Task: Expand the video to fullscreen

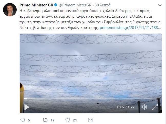Action: tap(155, 107)
